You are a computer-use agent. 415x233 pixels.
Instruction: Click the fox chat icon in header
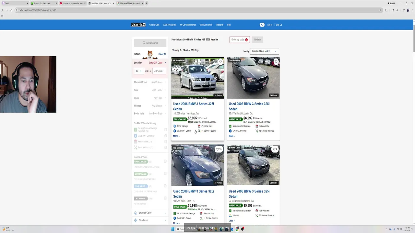click(x=262, y=25)
